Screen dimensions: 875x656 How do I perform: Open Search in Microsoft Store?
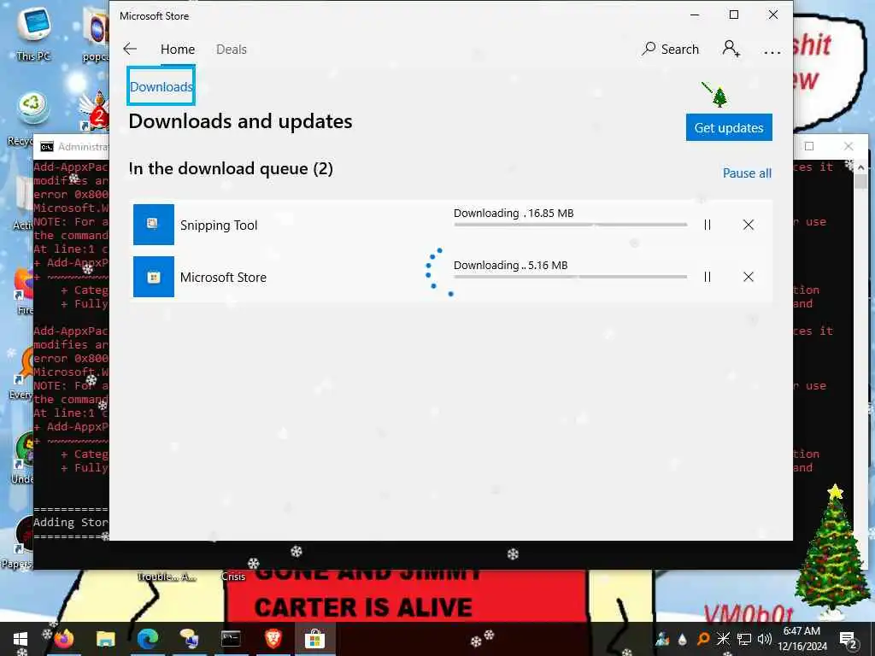(671, 49)
